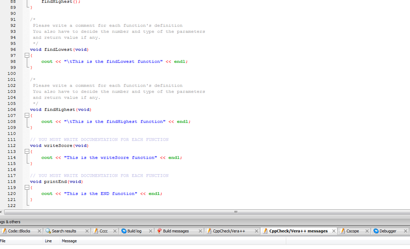
Task: Place cursor on 'void printEnd(void)' line
Action: point(56,182)
